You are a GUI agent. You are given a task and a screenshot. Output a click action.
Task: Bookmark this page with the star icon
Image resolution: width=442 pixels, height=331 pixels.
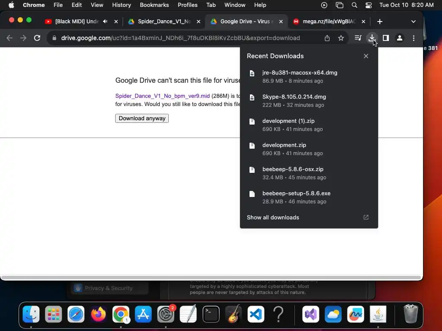(341, 38)
